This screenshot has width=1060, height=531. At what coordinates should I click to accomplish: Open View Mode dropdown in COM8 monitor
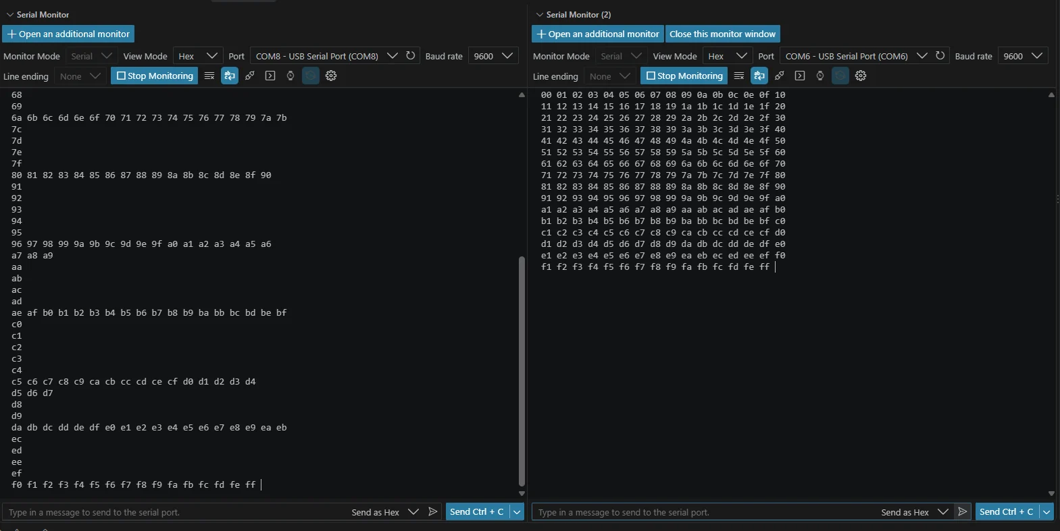[198, 56]
